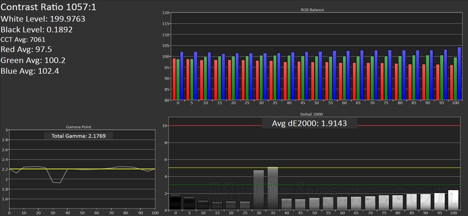The image size is (468, 216).
Task: Click the red RGB Balance bar at 100
Action: [x=452, y=83]
